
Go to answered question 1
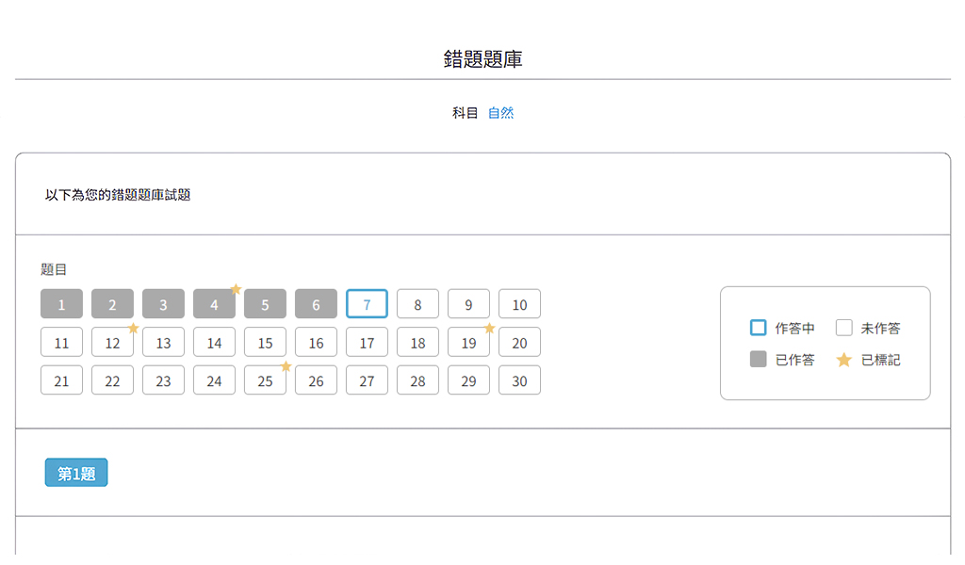click(62, 304)
